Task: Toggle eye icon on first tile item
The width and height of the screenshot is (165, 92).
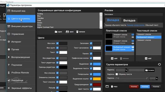Action: tap(133, 37)
